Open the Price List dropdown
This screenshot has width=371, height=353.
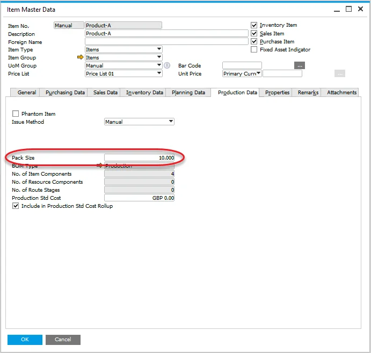tap(159, 74)
